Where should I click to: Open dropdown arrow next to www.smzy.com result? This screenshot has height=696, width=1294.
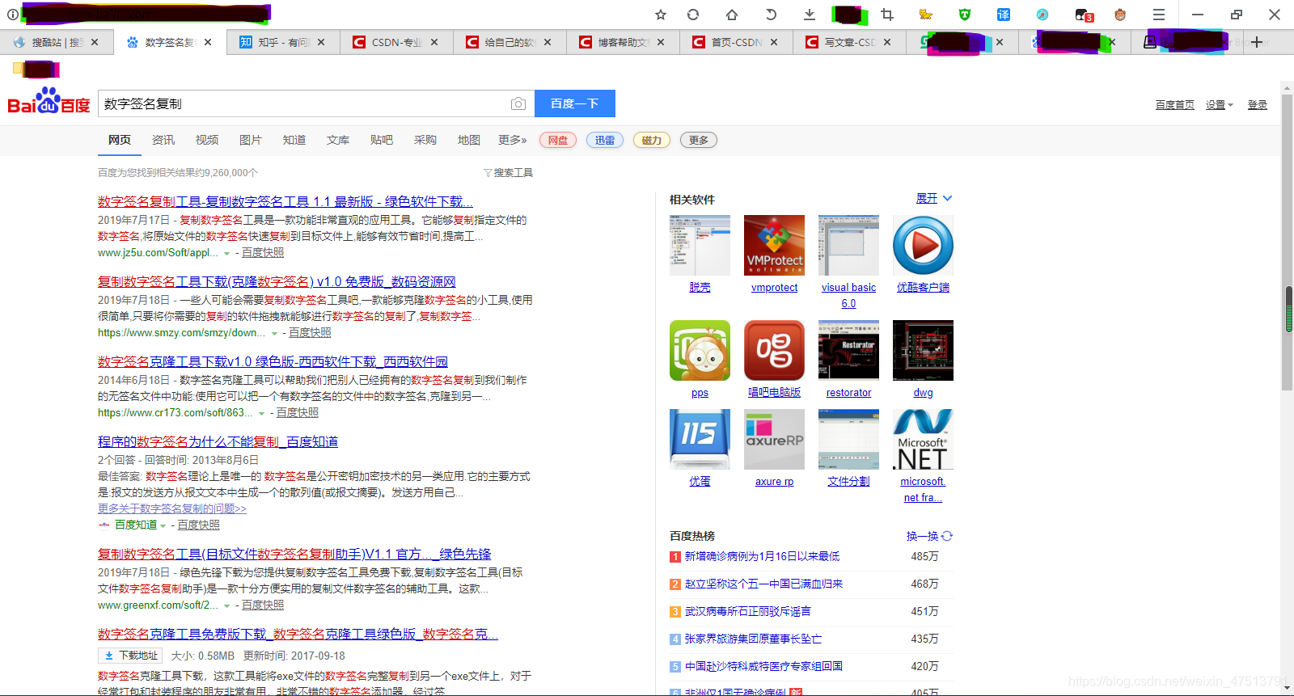(x=274, y=334)
